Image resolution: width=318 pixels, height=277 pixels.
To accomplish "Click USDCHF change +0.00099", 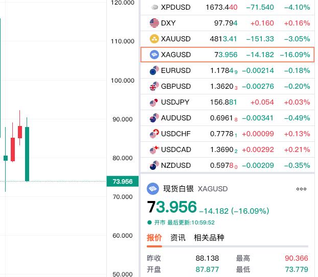I will [x=258, y=134].
